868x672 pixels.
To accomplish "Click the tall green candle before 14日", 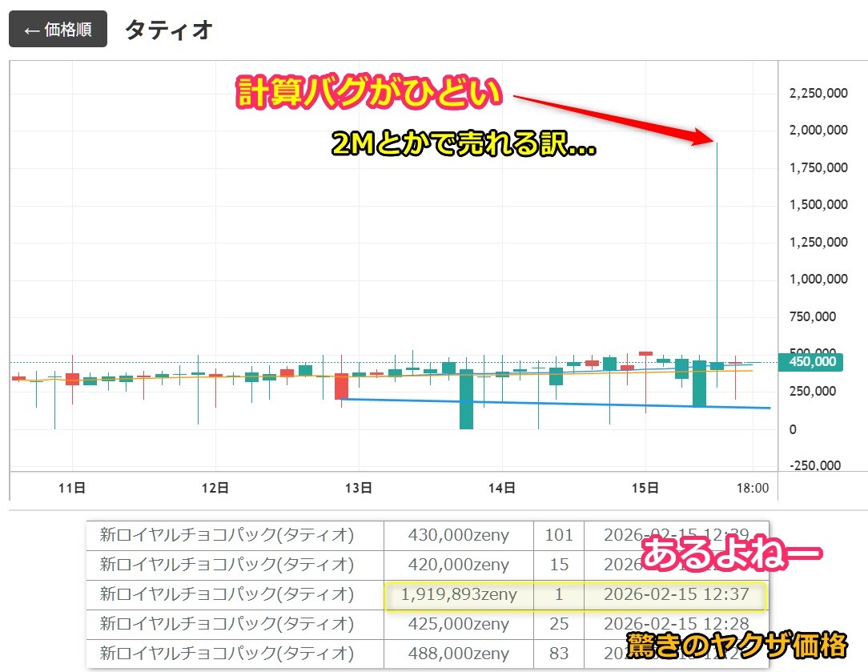I will [466, 399].
